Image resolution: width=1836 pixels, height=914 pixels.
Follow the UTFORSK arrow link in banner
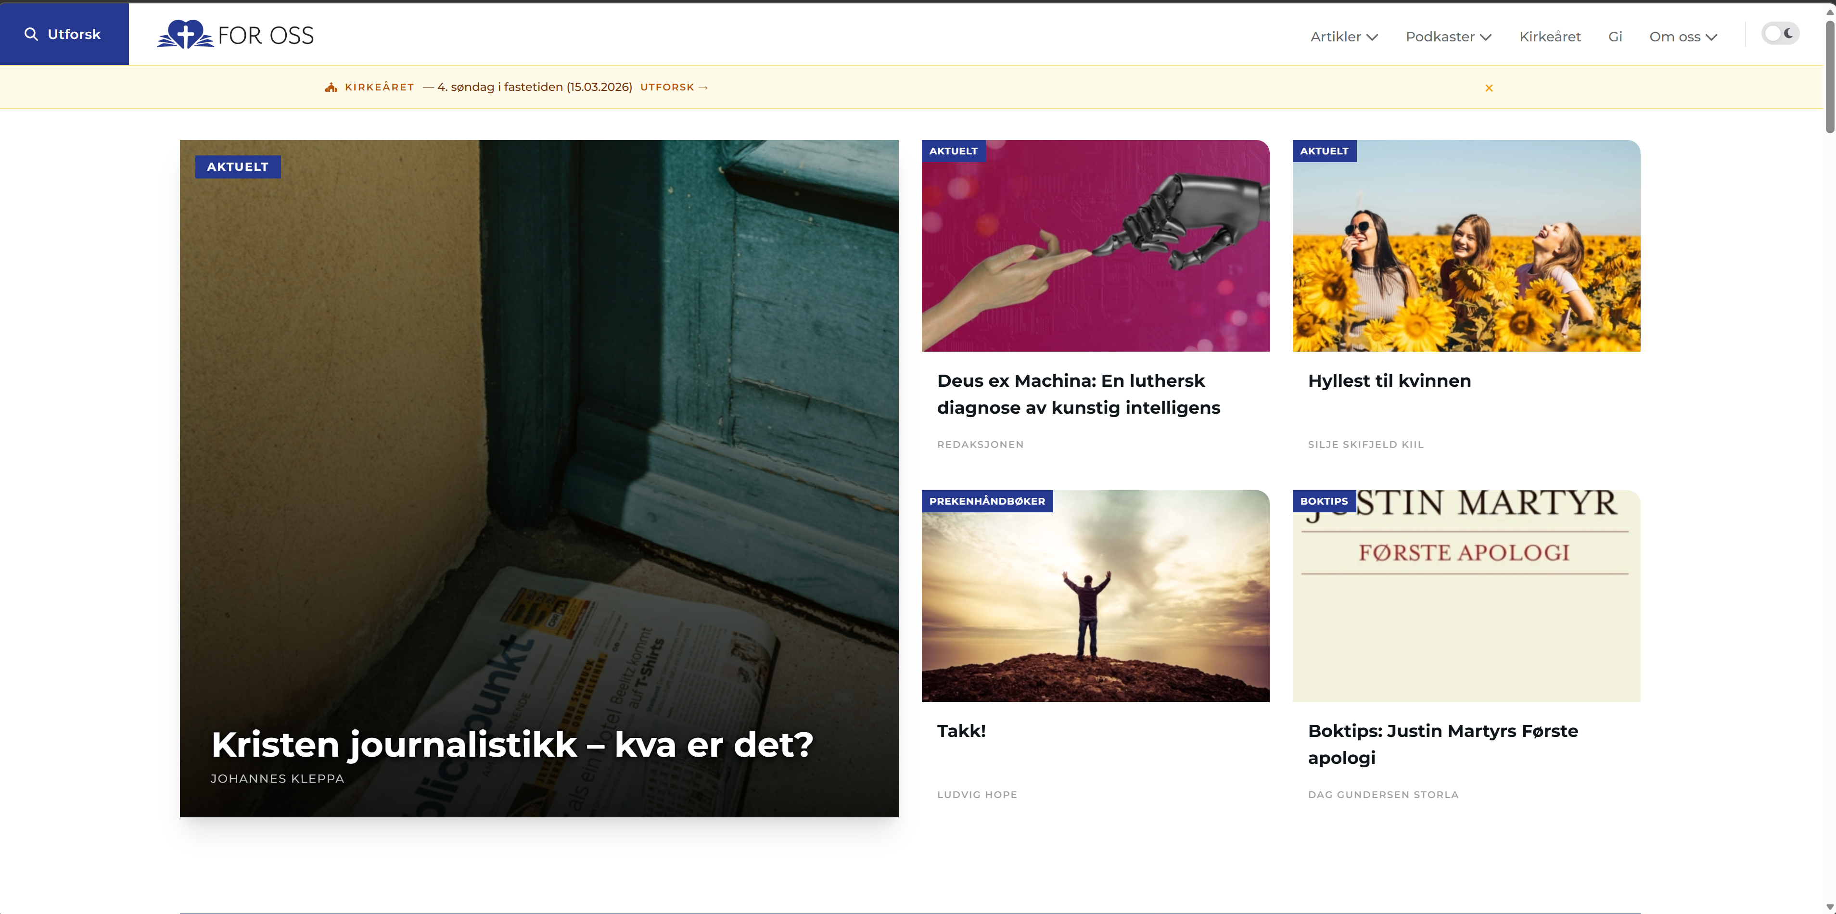(x=674, y=87)
